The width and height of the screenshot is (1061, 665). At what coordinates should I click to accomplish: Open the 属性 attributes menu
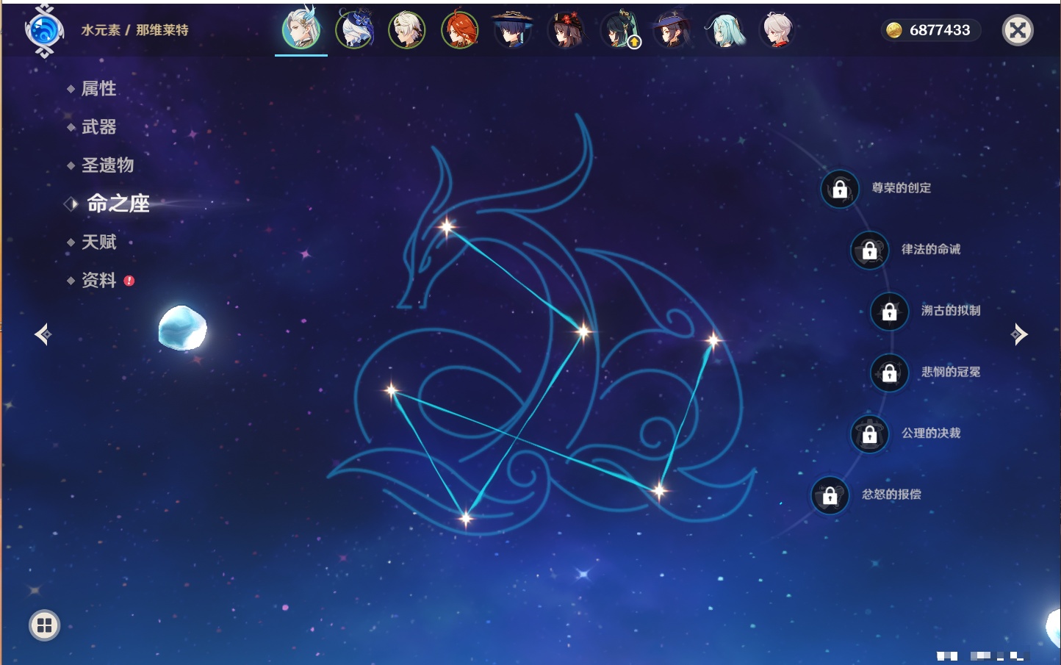(x=98, y=89)
